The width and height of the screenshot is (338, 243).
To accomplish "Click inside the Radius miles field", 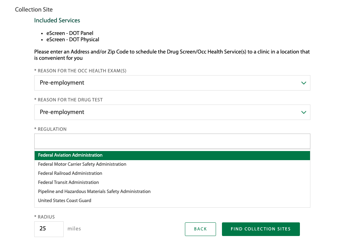I will click(x=49, y=229).
